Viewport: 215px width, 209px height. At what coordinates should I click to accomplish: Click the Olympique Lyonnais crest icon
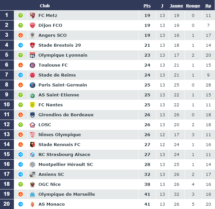tap(32, 55)
